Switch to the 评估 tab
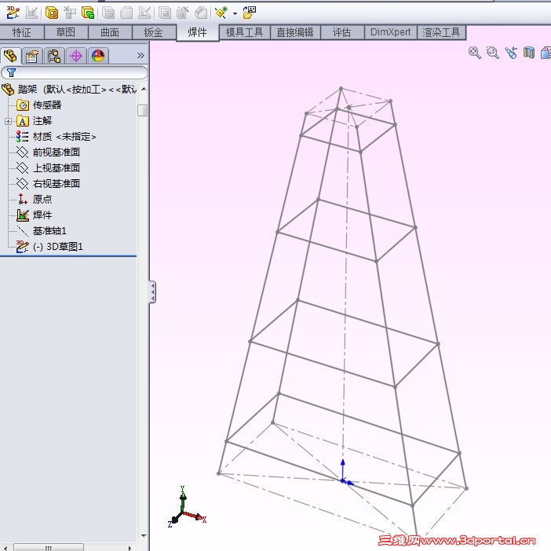 click(342, 32)
